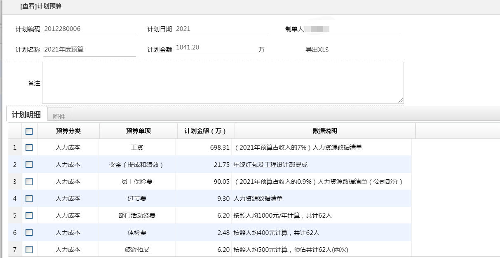Image resolution: width=500 pixels, height=258 pixels.
Task: Switch to the 附件 (Attachments) tab
Action: tap(60, 115)
